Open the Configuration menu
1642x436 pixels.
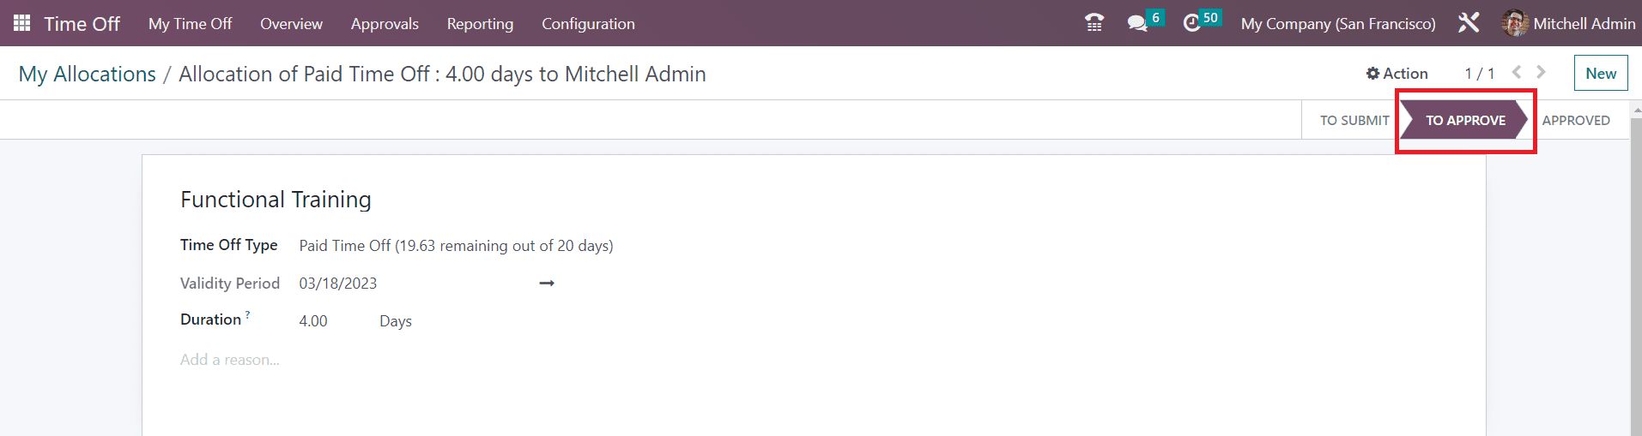click(x=588, y=24)
